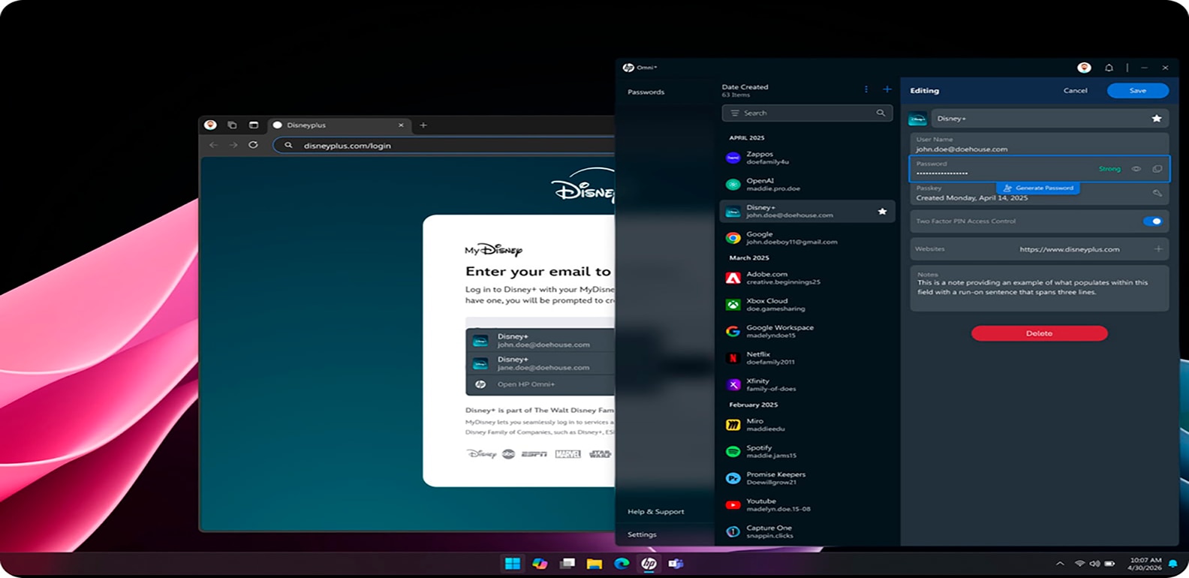Save the edited Disney+ entry
This screenshot has height=578, width=1189.
coord(1138,91)
